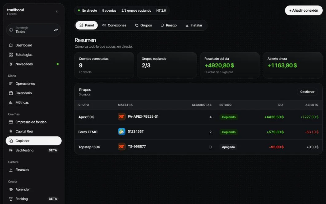The height and width of the screenshot is (204, 326).
Task: Click the Ranking trophy icon
Action: coord(11,198)
